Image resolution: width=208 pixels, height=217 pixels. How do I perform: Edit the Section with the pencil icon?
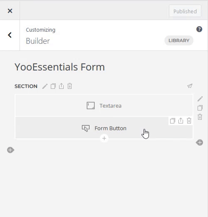pyautogui.click(x=45, y=86)
